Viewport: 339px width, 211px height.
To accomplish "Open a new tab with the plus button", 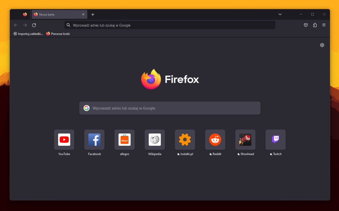I will coord(93,14).
